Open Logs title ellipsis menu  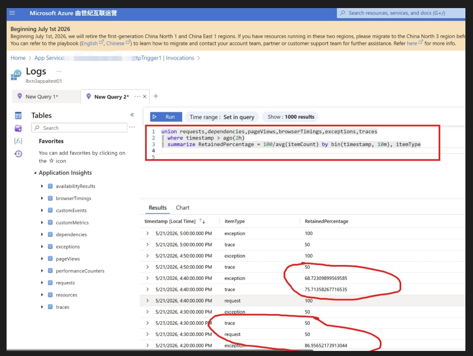59,71
